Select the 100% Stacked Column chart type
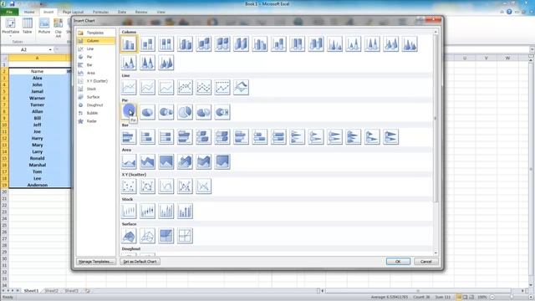Viewport: 535px width, 301px height. point(166,44)
